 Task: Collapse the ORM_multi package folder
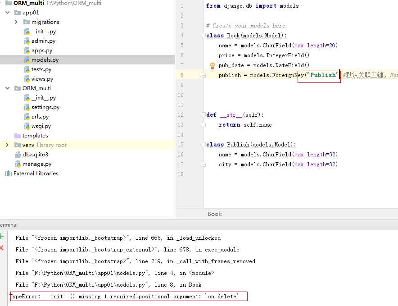(7, 88)
